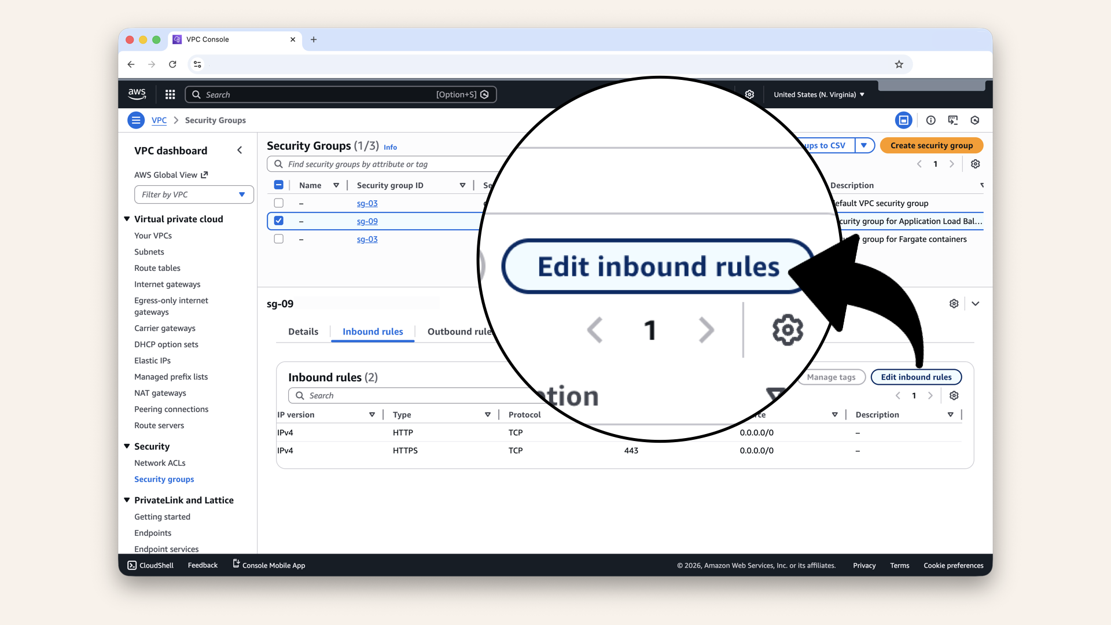Click the Edit inbound rules button
This screenshot has height=625, width=1111.
tap(916, 377)
